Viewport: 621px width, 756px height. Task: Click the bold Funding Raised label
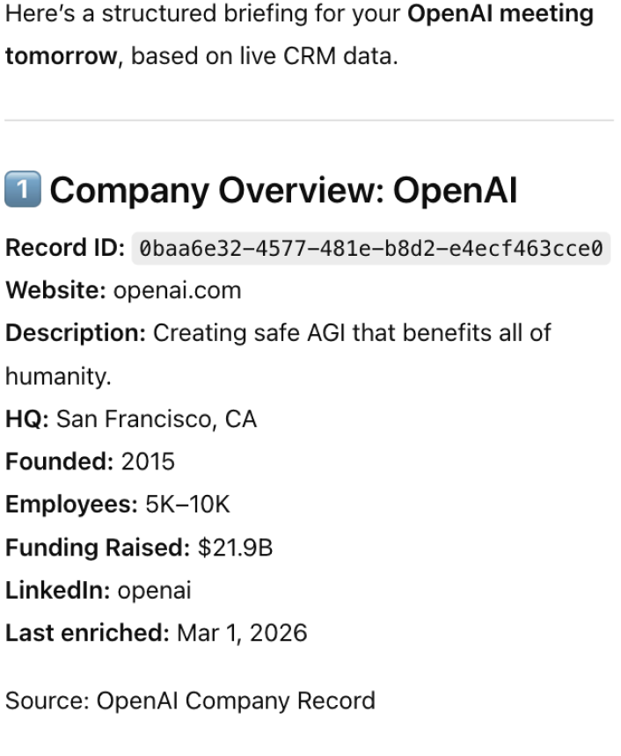point(98,548)
